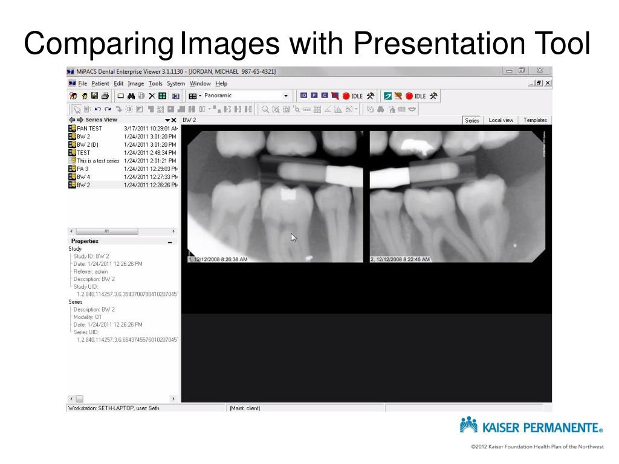This screenshot has height=464, width=619.
Task: Click the teal scanner icon
Action: (x=387, y=96)
